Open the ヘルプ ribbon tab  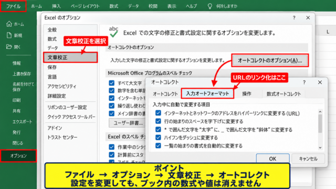tap(191, 6)
